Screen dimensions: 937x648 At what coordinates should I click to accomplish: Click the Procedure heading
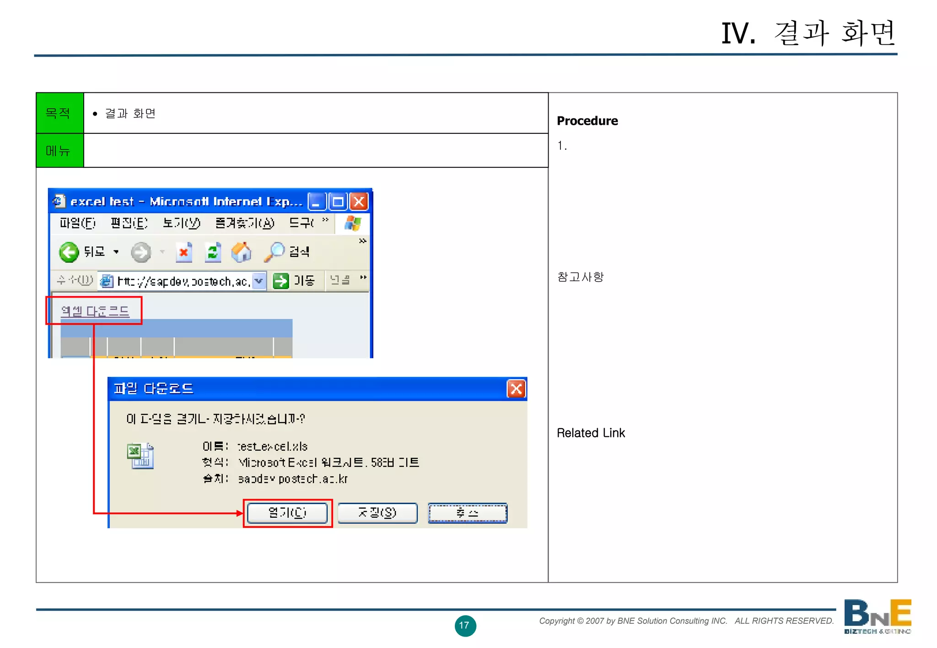pos(587,121)
